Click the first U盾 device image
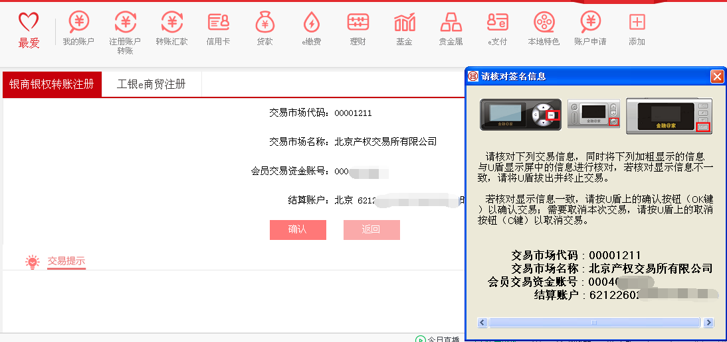Viewport: 727px width, 342px height. tap(520, 115)
